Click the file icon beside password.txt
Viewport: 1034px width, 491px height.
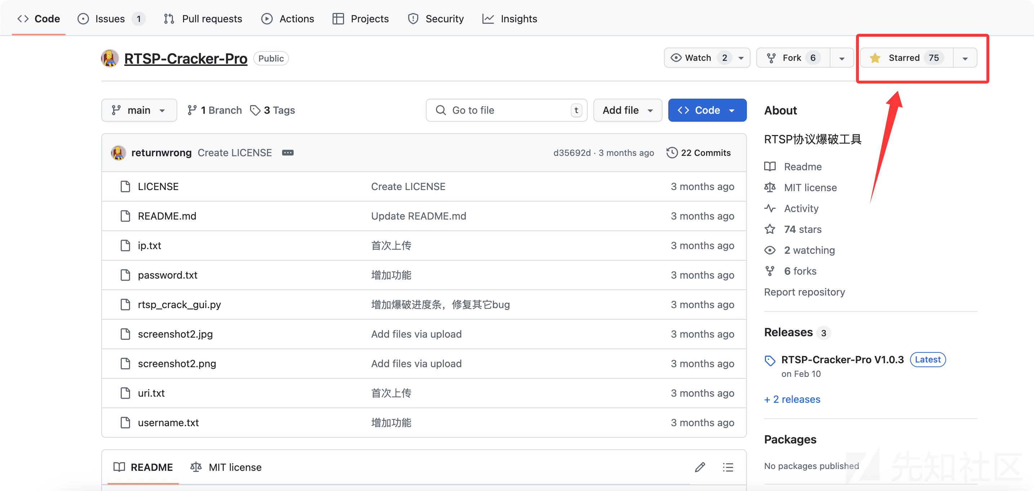pos(125,275)
